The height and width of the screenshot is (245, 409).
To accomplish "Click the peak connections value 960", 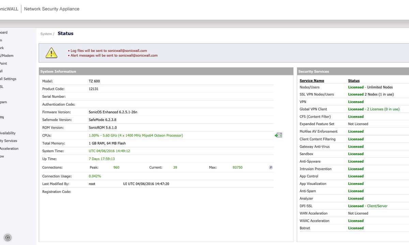I will point(116,167).
